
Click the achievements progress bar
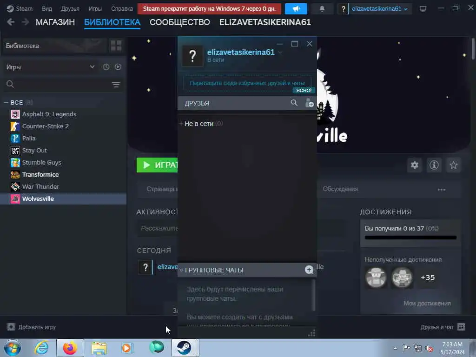(x=410, y=238)
